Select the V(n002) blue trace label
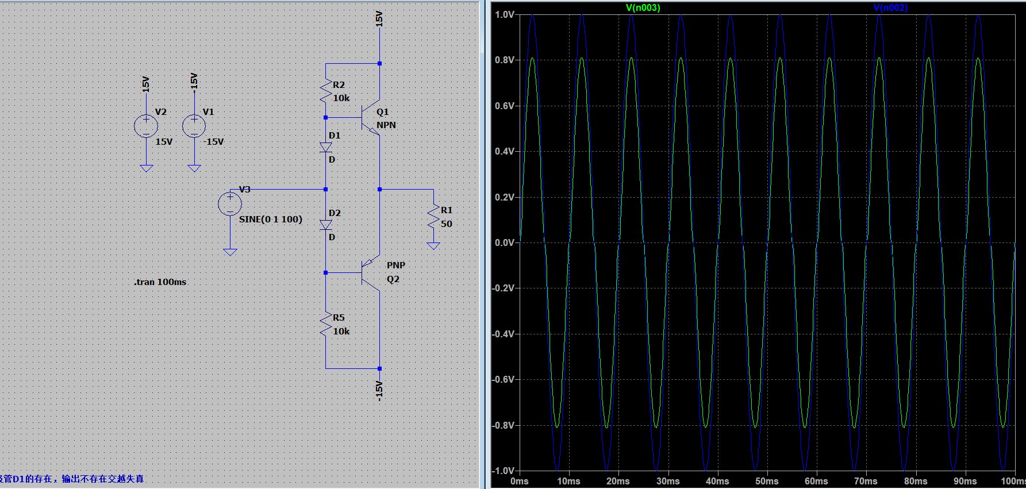1026x489 pixels. click(x=890, y=7)
